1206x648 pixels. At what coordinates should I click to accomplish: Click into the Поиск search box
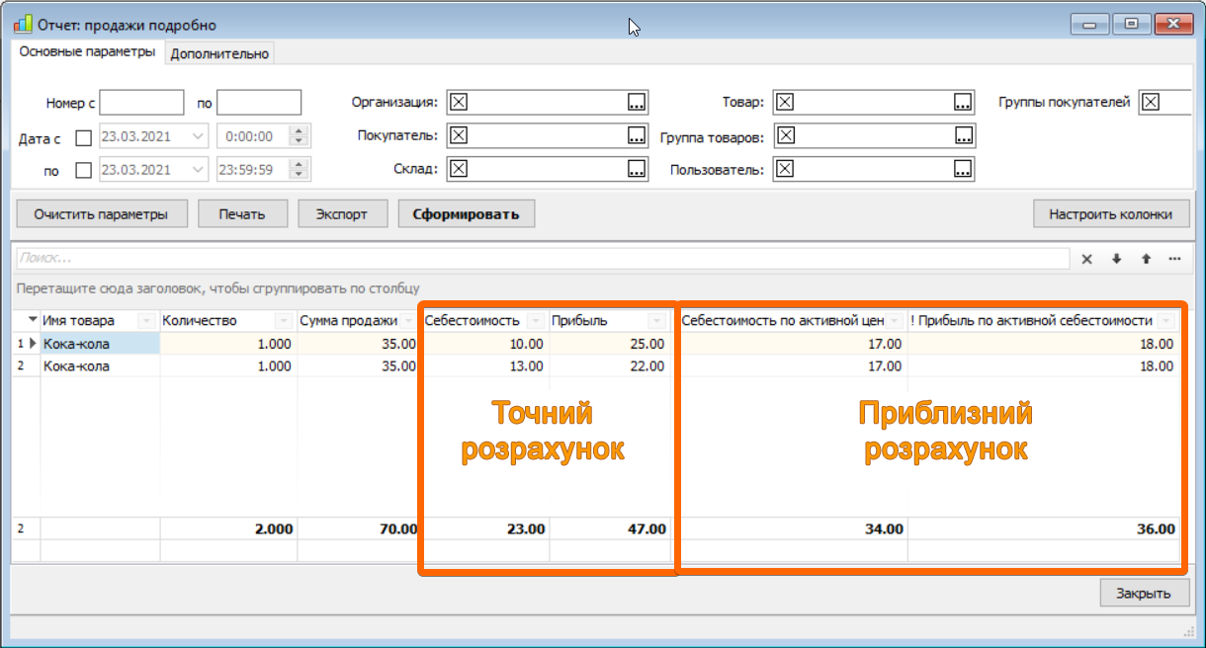click(x=542, y=258)
